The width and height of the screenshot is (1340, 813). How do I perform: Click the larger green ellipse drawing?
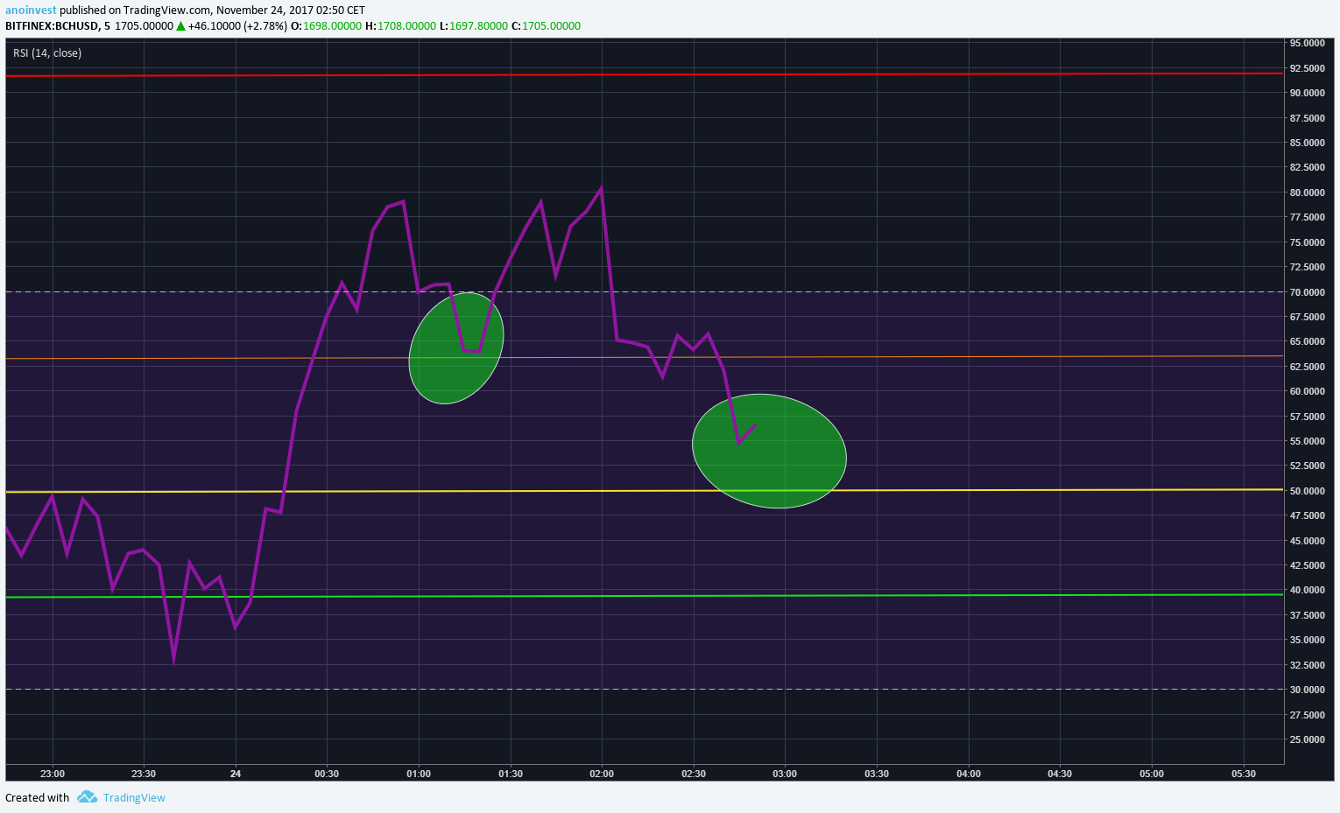769,451
